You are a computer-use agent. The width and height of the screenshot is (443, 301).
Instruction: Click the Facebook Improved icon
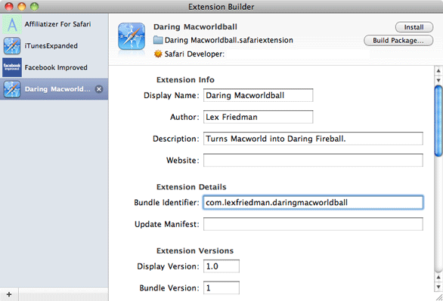pos(12,67)
